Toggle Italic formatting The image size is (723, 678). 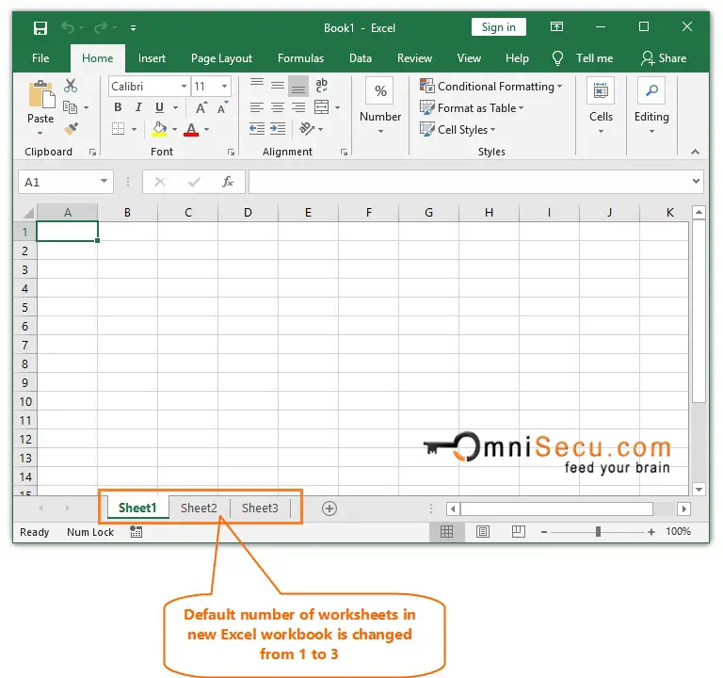[138, 107]
